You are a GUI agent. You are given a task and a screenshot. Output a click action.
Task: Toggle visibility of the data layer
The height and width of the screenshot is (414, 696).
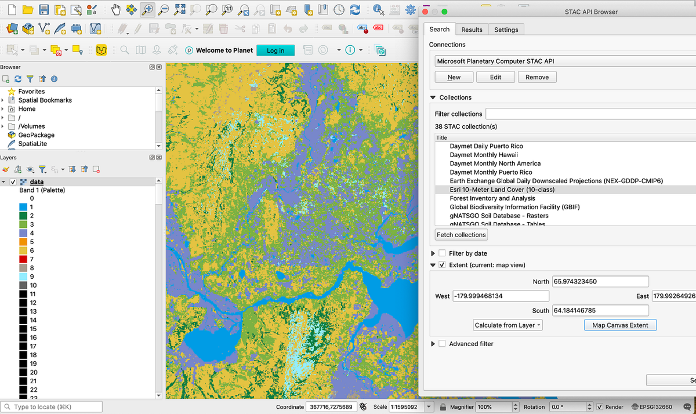13,182
